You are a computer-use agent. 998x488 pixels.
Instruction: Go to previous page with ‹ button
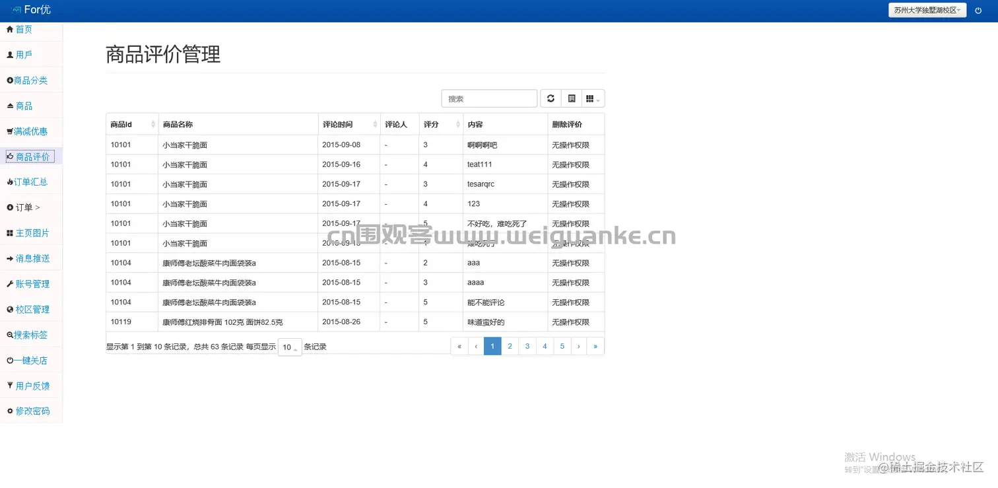[476, 346]
